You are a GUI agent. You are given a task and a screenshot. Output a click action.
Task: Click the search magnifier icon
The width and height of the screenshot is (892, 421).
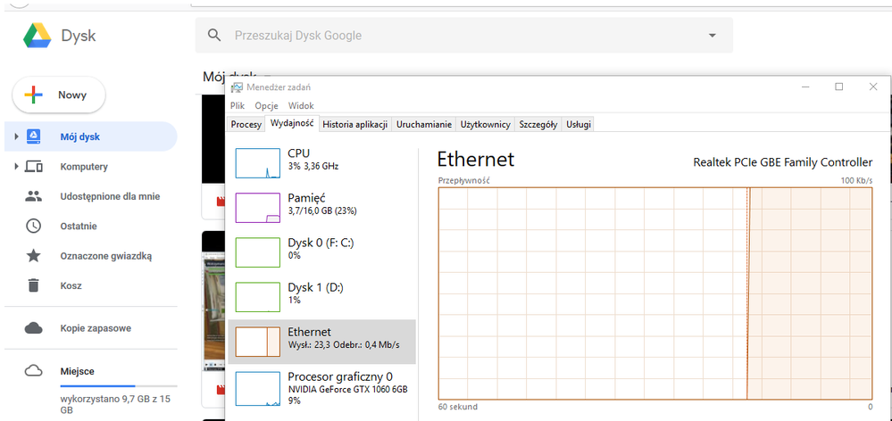pos(213,36)
